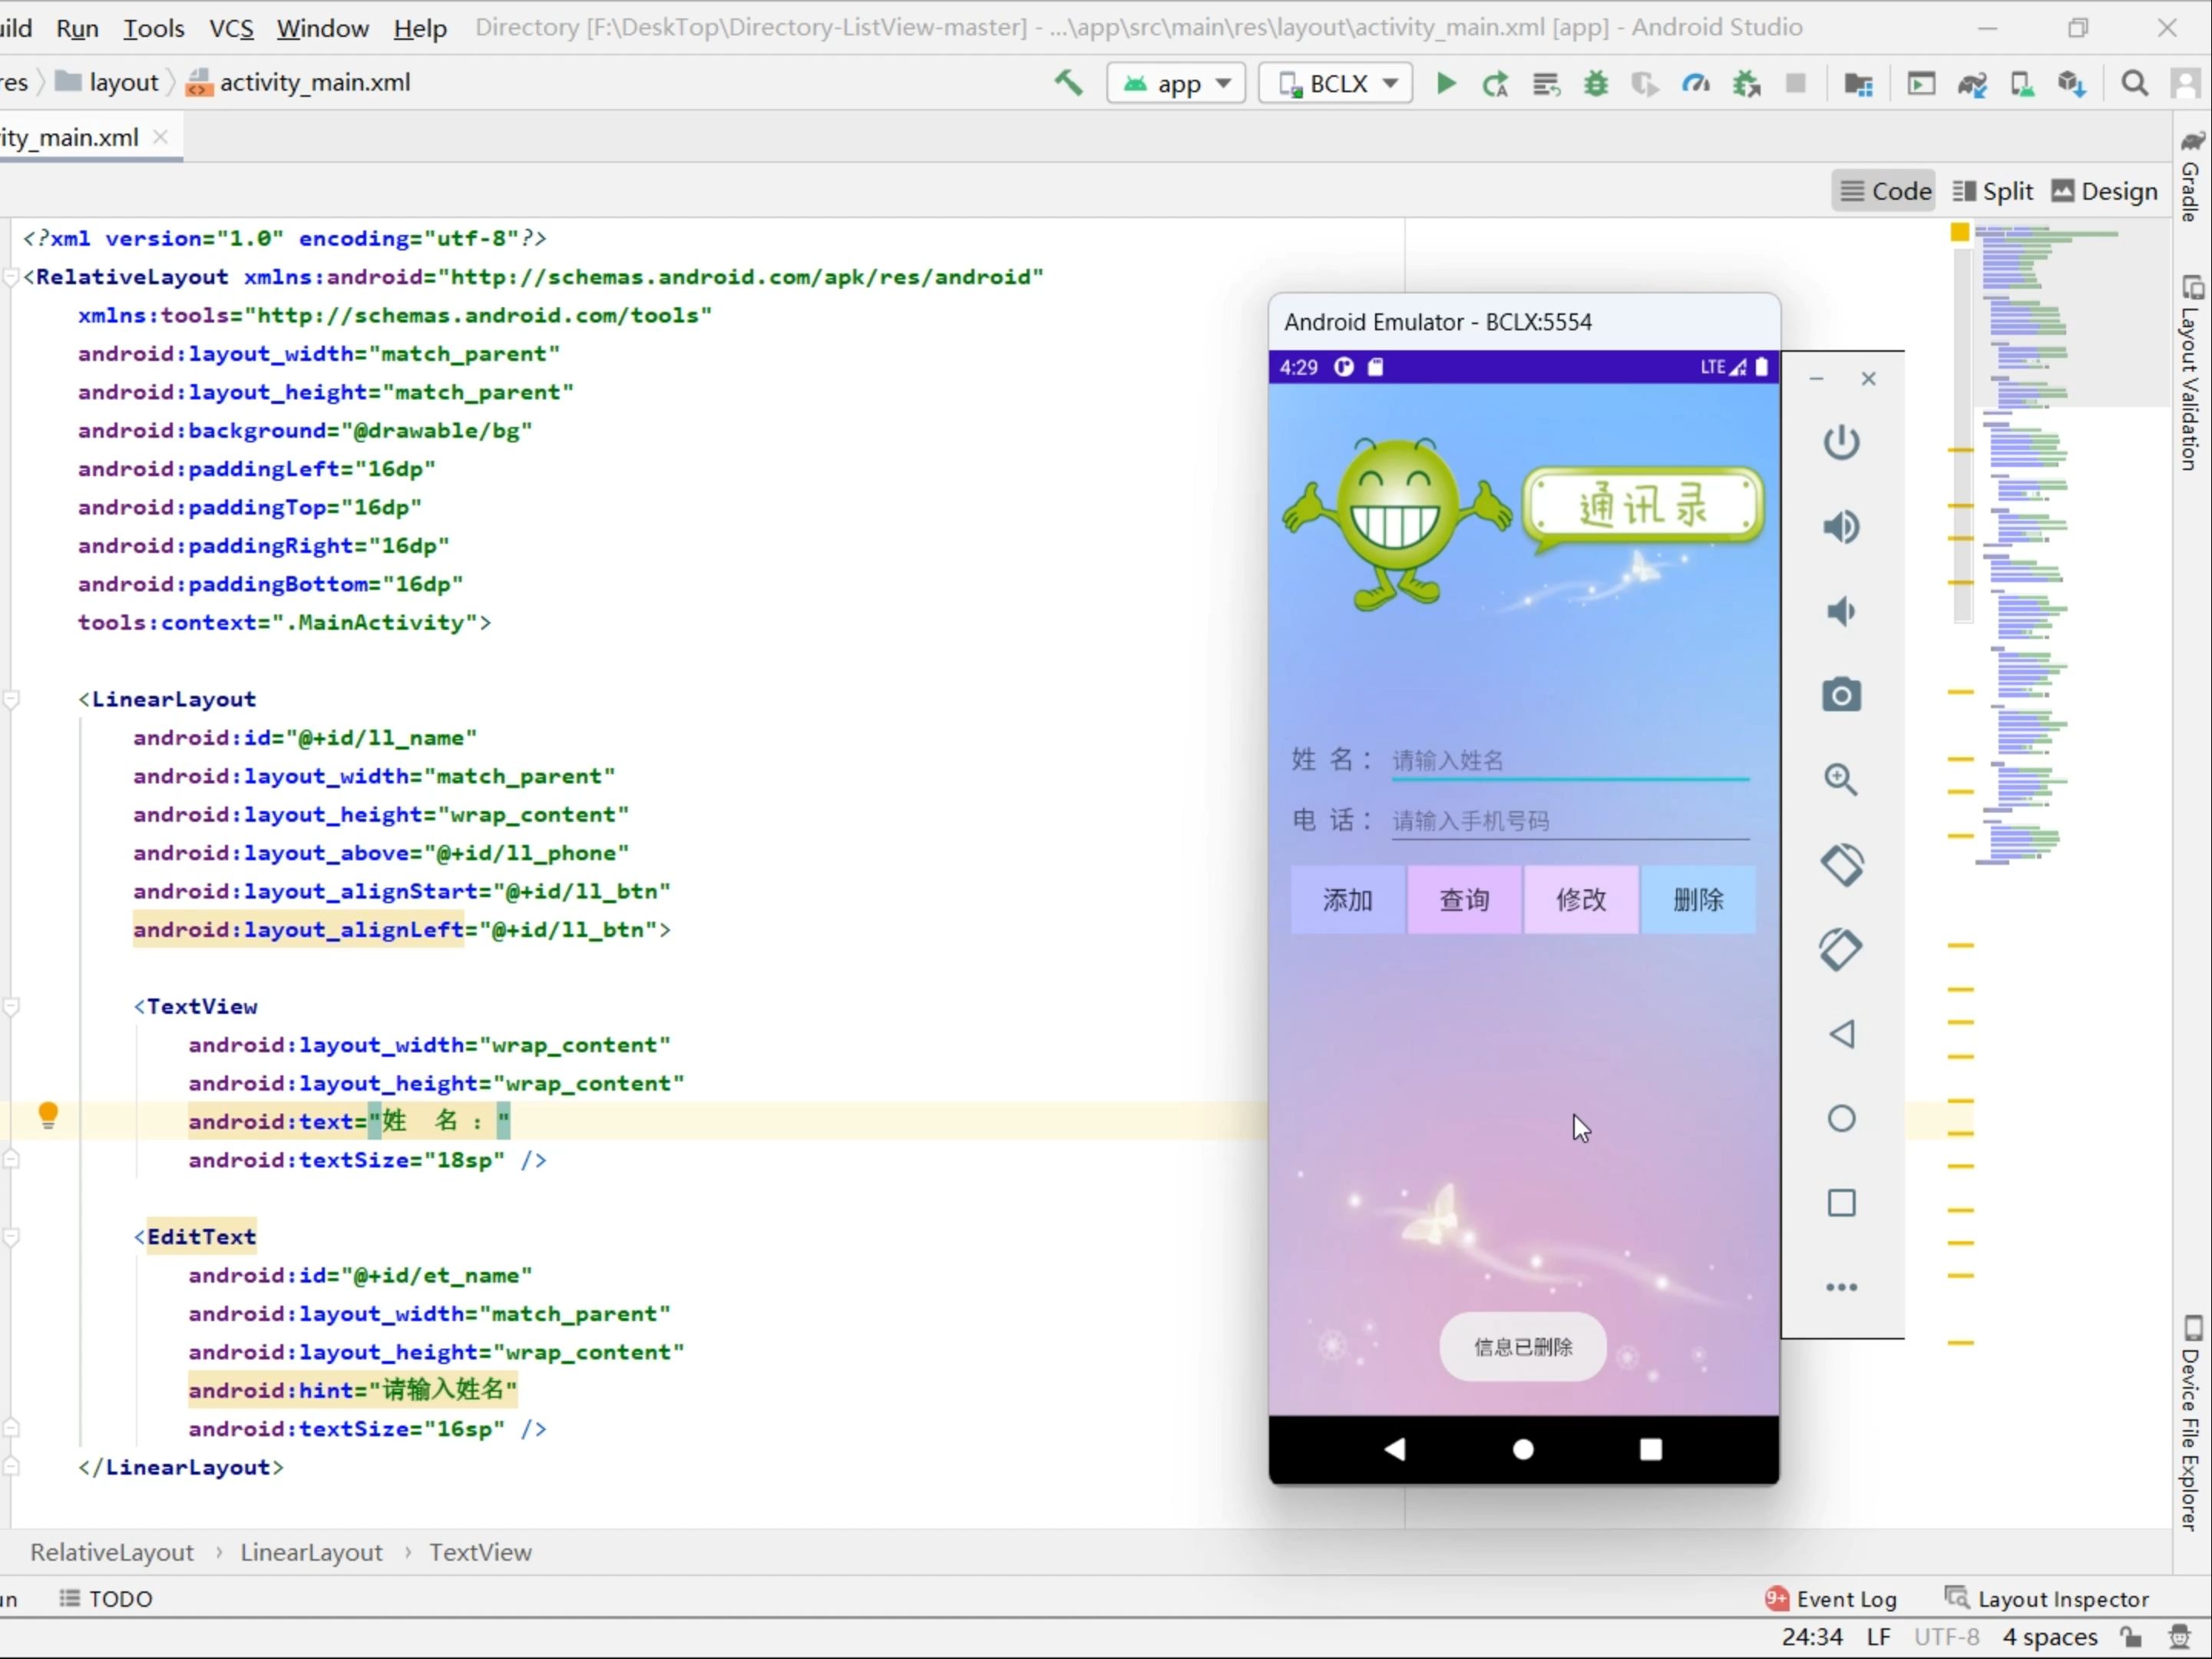Click emulator side panel overview square
Viewport: 2212px width, 1659px height.
[1841, 1203]
